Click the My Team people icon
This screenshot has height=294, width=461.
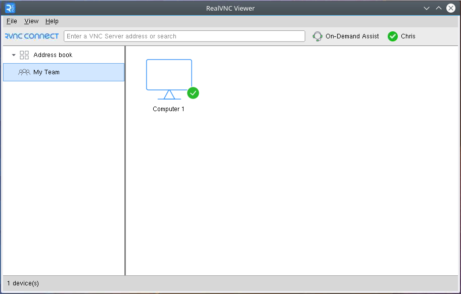(24, 72)
